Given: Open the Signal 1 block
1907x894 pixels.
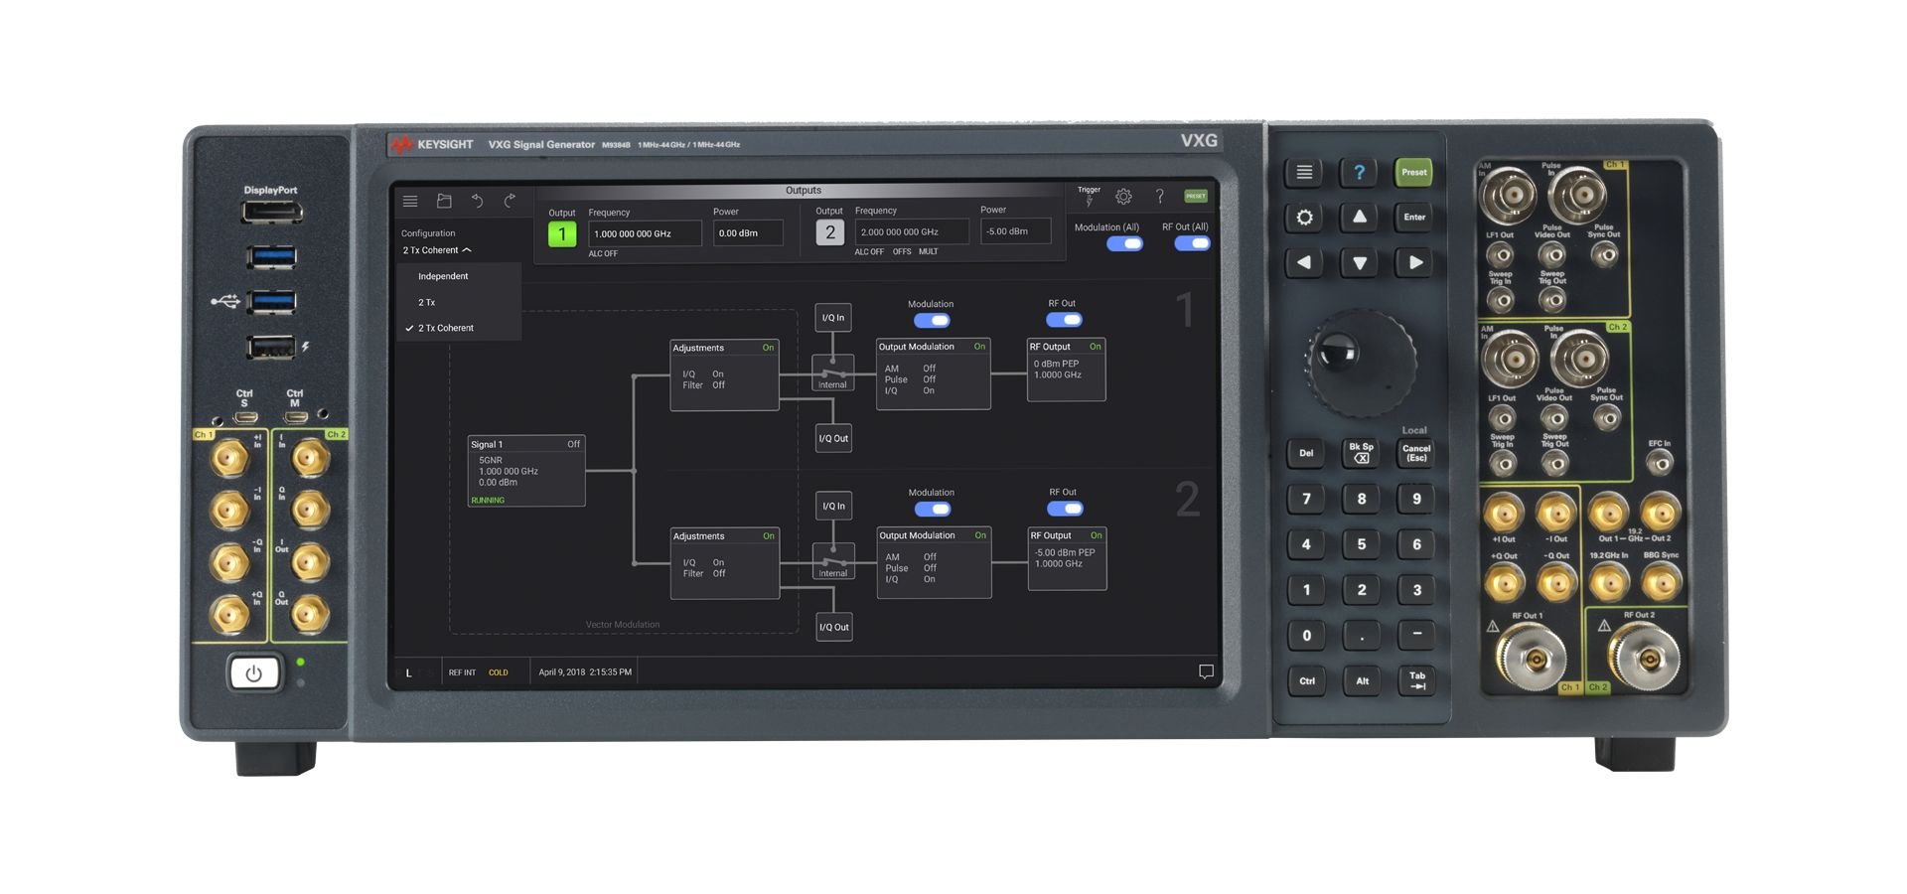Looking at the screenshot, I should coord(526,471).
